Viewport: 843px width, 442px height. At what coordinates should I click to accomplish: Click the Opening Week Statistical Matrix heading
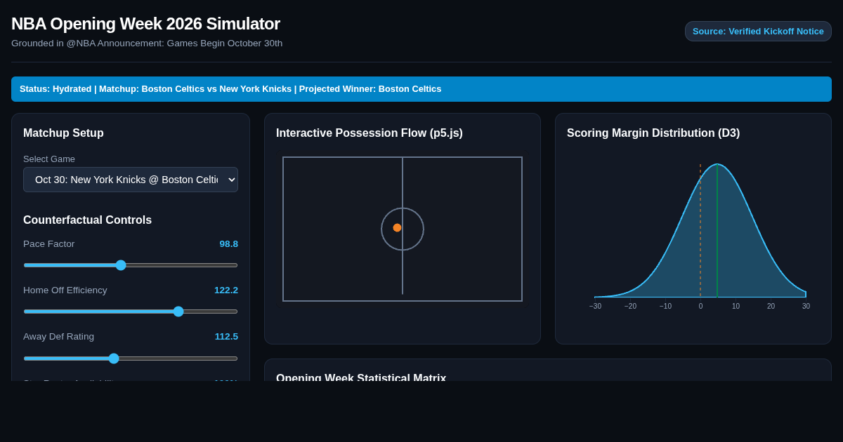tap(361, 377)
